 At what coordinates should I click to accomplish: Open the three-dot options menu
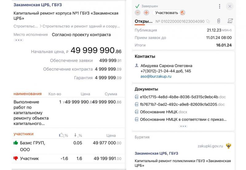220,6
